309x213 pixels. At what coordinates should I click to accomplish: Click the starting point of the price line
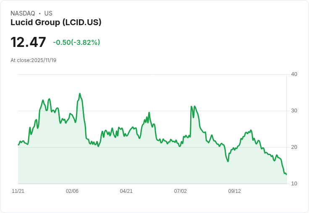[x=18, y=145]
